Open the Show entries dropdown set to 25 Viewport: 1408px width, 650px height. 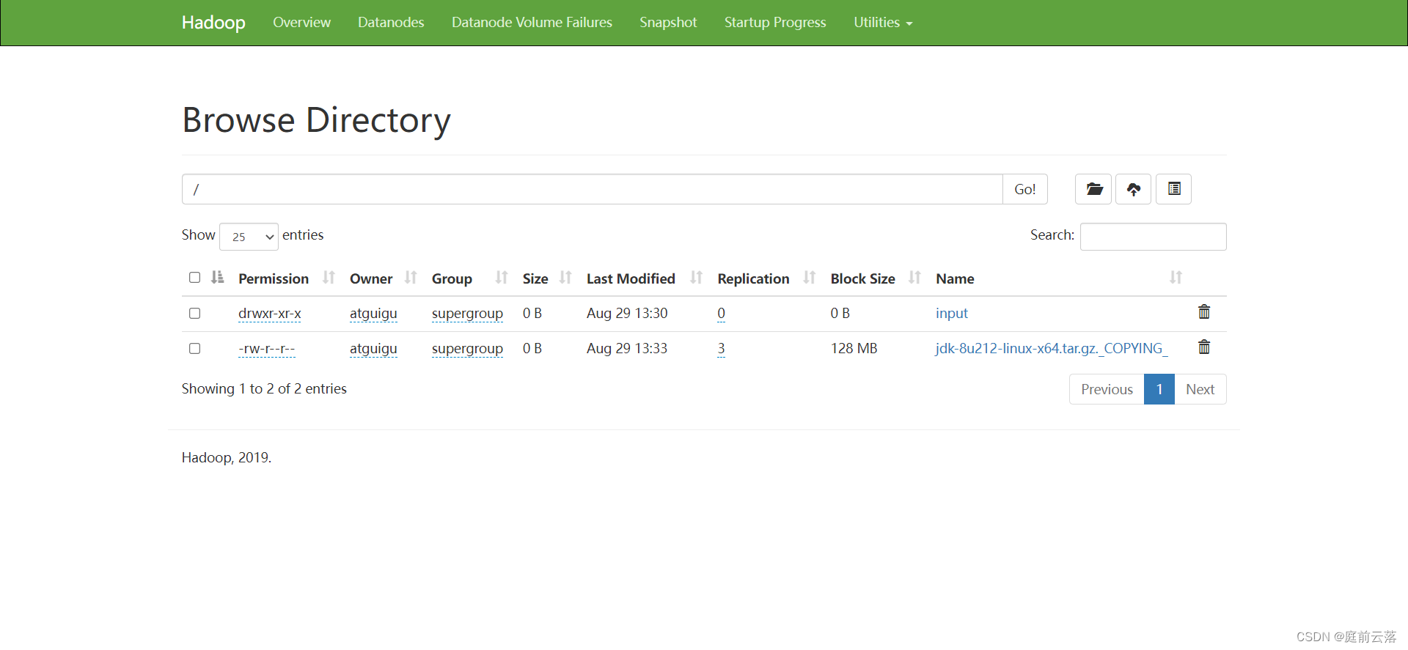(x=249, y=237)
